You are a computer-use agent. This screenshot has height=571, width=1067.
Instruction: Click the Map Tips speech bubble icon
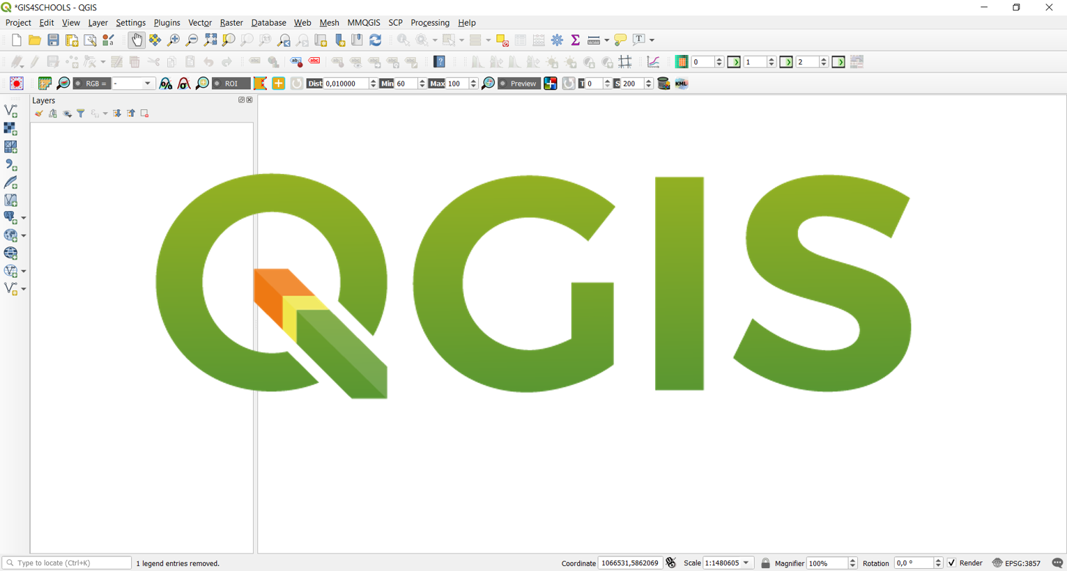coord(620,40)
